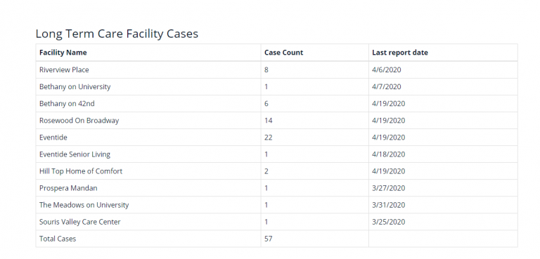
Task: Click the 3/25/2020 last report date
Action: coord(388,222)
